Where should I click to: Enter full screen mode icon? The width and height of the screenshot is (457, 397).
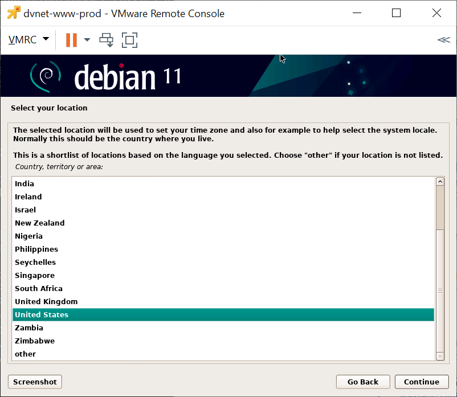point(130,40)
